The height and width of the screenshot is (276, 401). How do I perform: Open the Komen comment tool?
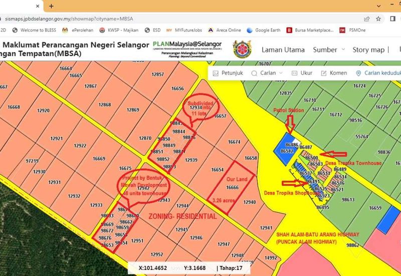(x=334, y=73)
